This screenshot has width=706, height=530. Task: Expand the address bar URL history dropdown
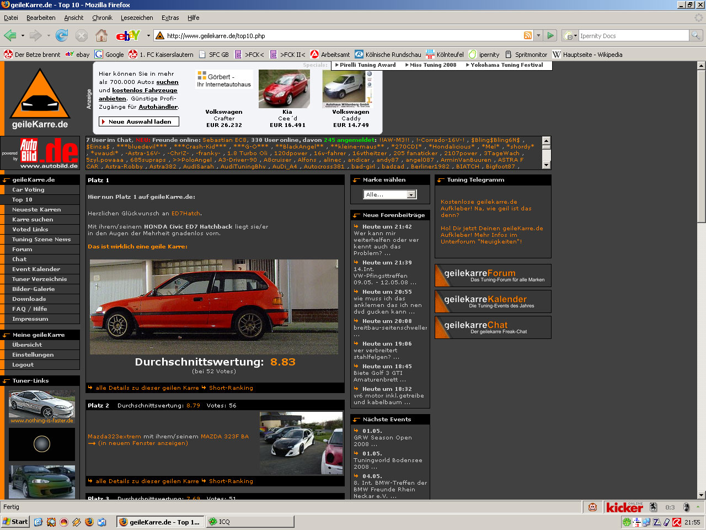[539, 36]
